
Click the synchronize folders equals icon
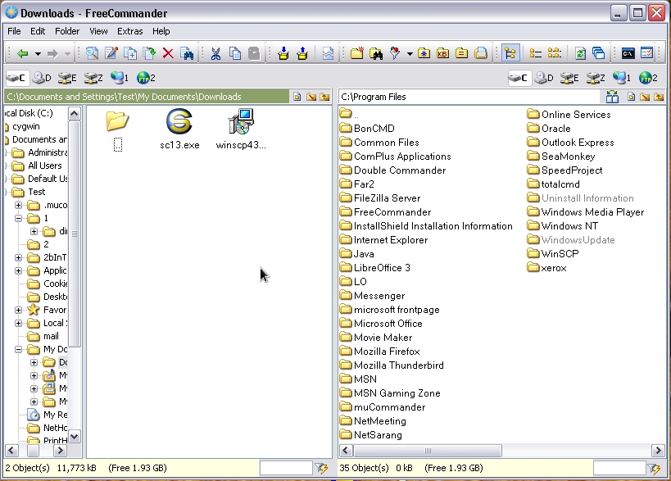click(x=462, y=53)
